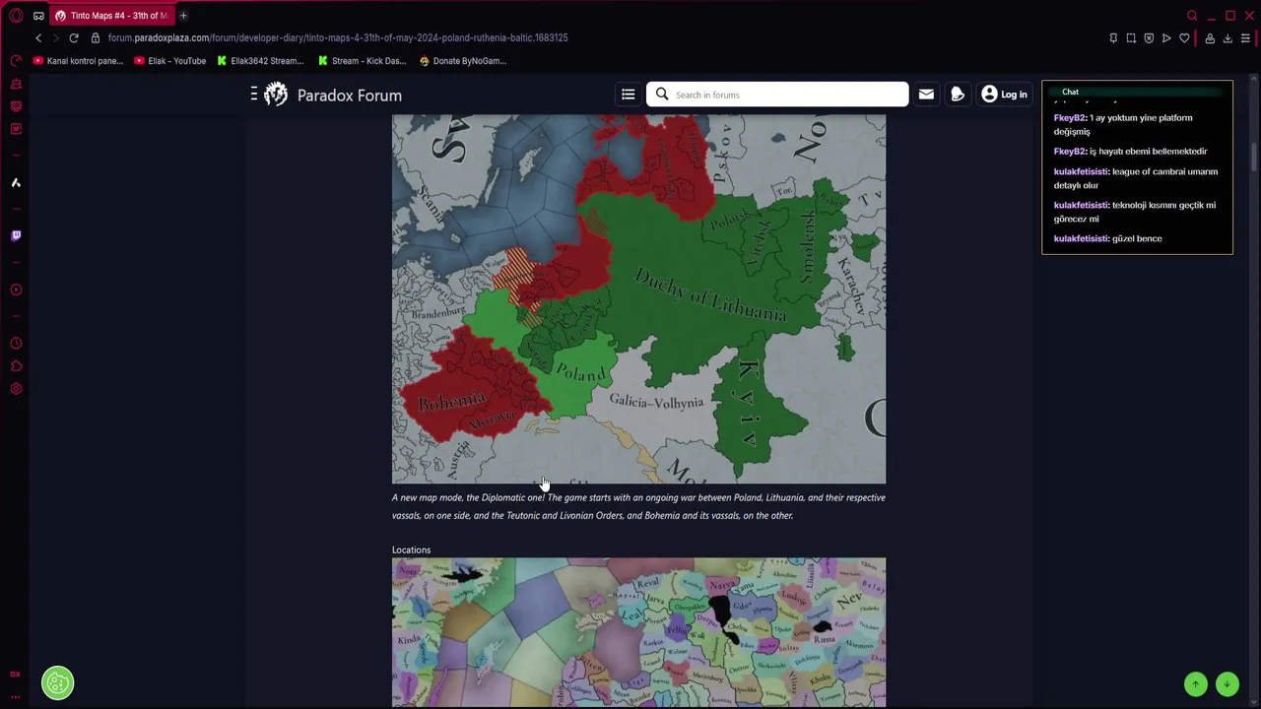Click the Locations heading text
The height and width of the screenshot is (709, 1261).
[x=411, y=550]
